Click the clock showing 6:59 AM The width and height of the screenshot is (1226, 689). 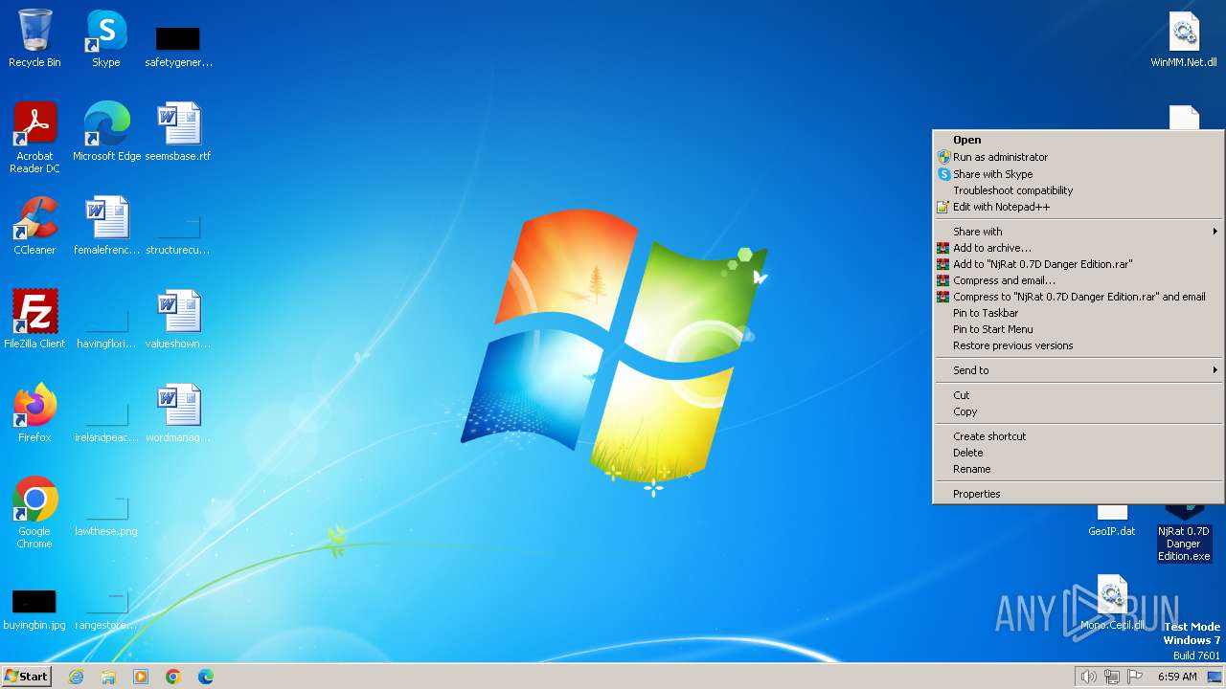pyautogui.click(x=1177, y=677)
